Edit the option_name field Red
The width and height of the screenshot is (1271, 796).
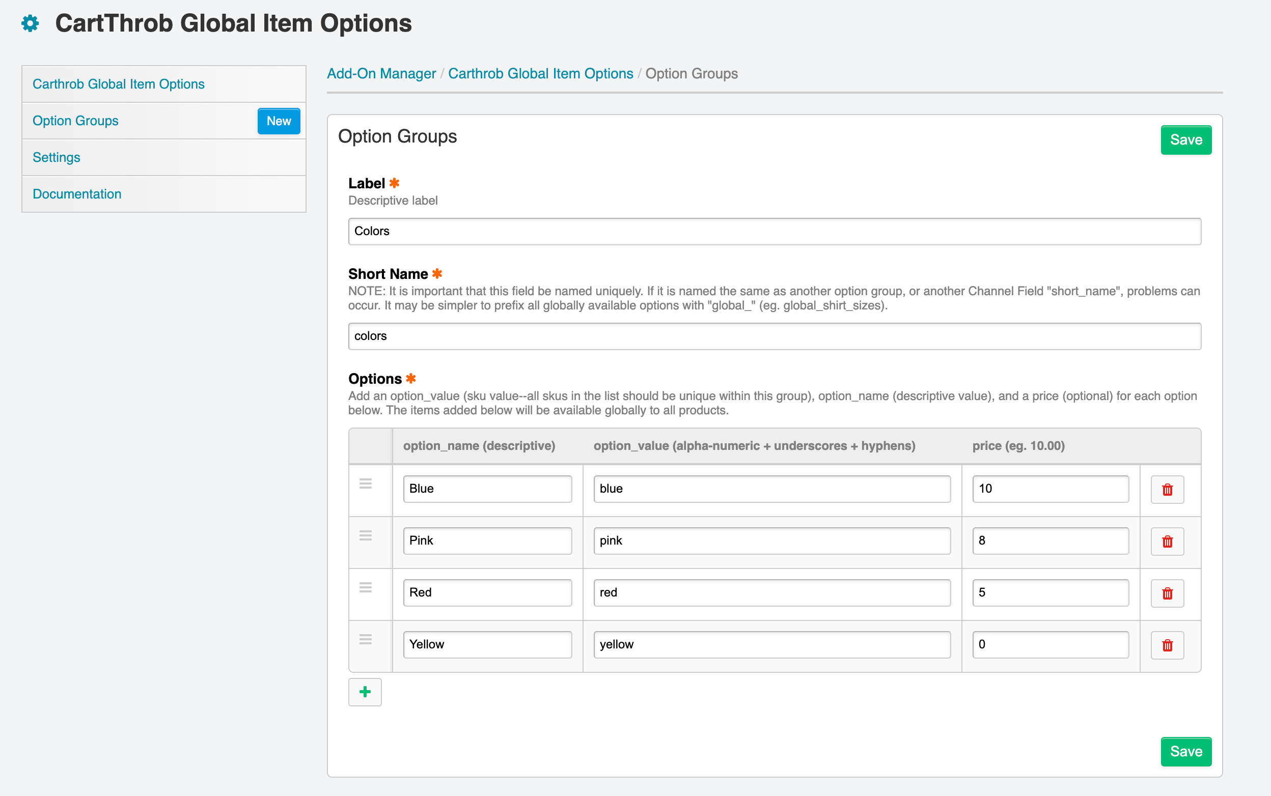tap(487, 593)
